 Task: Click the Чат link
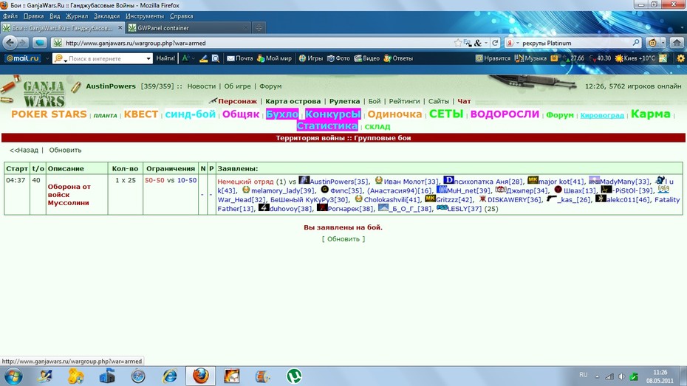click(x=465, y=101)
